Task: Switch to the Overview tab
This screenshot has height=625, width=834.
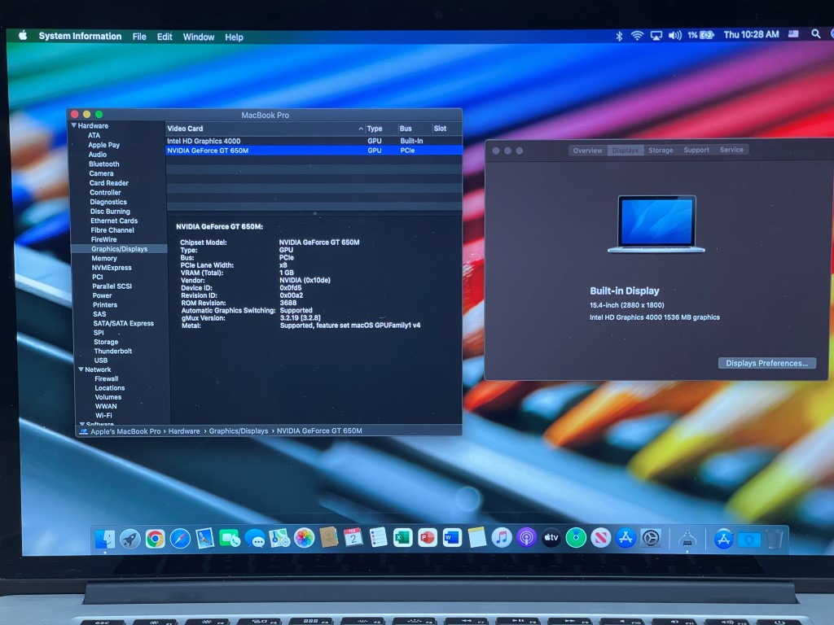Action: [588, 151]
